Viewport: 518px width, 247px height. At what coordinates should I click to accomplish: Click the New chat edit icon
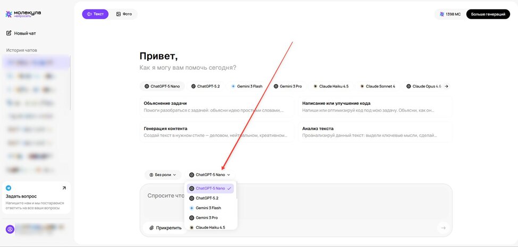pyautogui.click(x=9, y=33)
